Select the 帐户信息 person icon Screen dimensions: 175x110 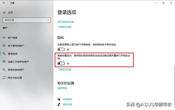[4, 38]
